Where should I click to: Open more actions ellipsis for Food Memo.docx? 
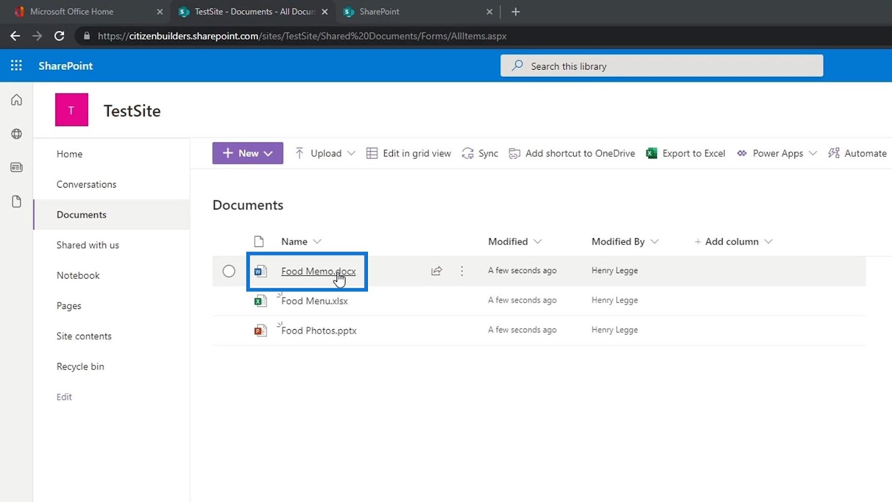462,271
